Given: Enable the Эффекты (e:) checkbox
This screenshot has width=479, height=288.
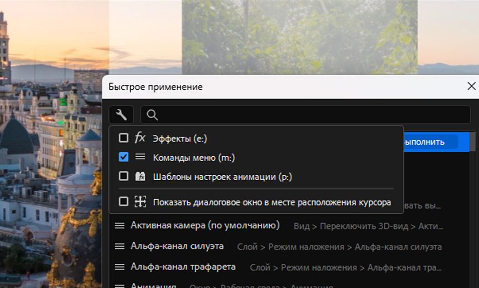Looking at the screenshot, I should point(124,138).
